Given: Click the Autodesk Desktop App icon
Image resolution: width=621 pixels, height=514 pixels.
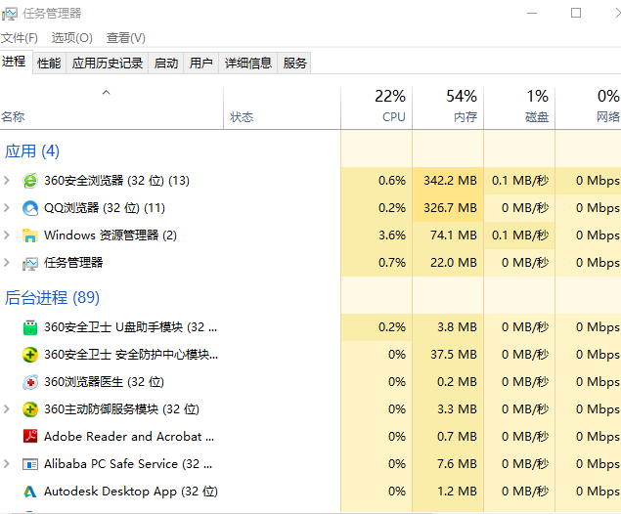Looking at the screenshot, I should (30, 492).
